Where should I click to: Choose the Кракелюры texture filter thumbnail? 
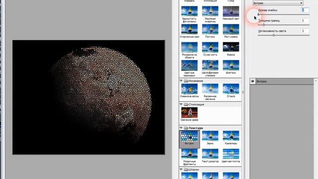point(231,136)
